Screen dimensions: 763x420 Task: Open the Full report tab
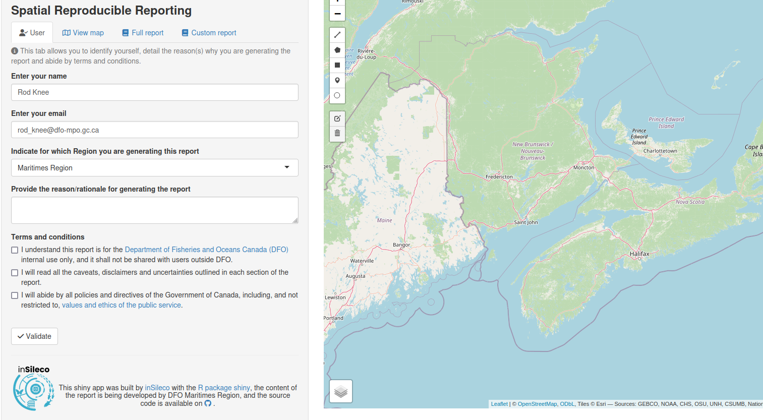(143, 33)
